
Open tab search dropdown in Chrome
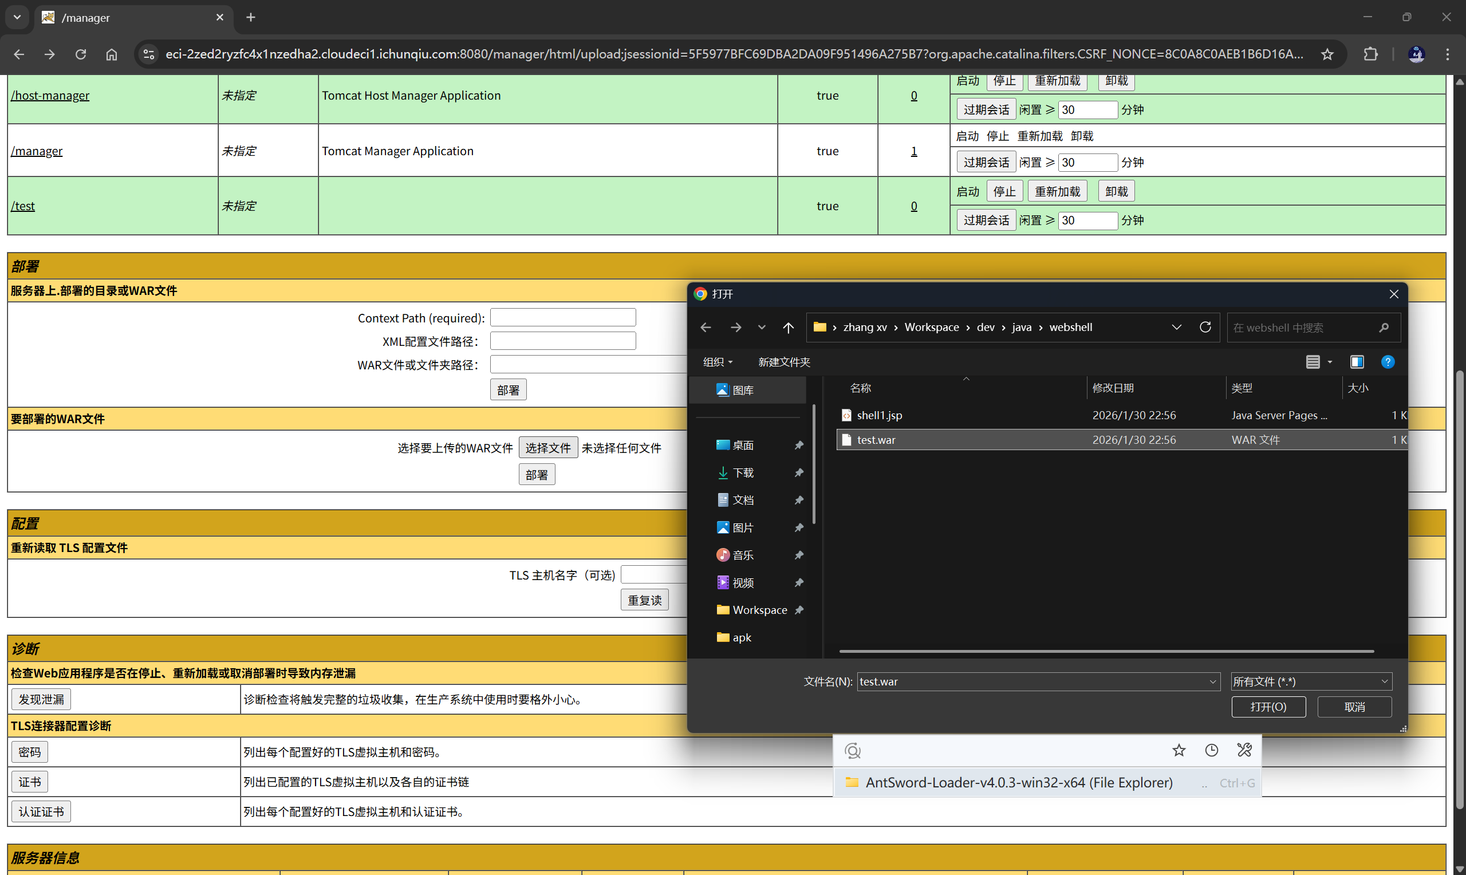(x=17, y=18)
